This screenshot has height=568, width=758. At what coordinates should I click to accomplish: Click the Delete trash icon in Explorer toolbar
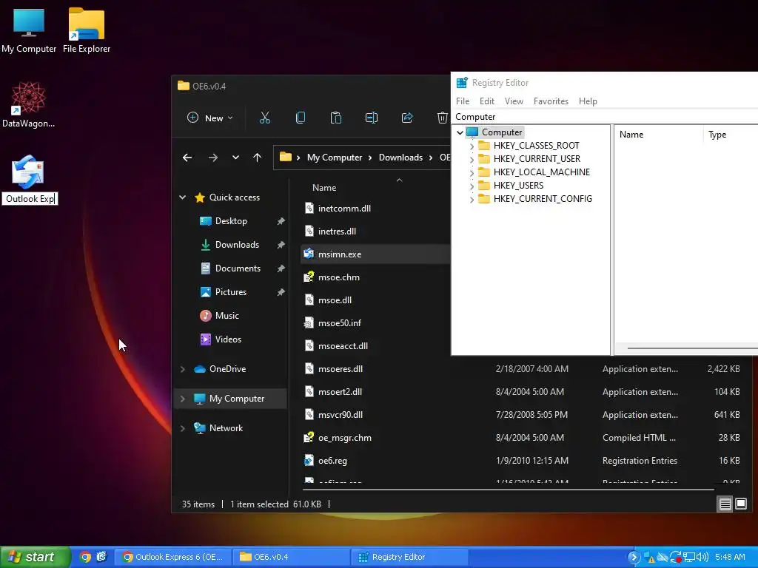click(x=443, y=118)
